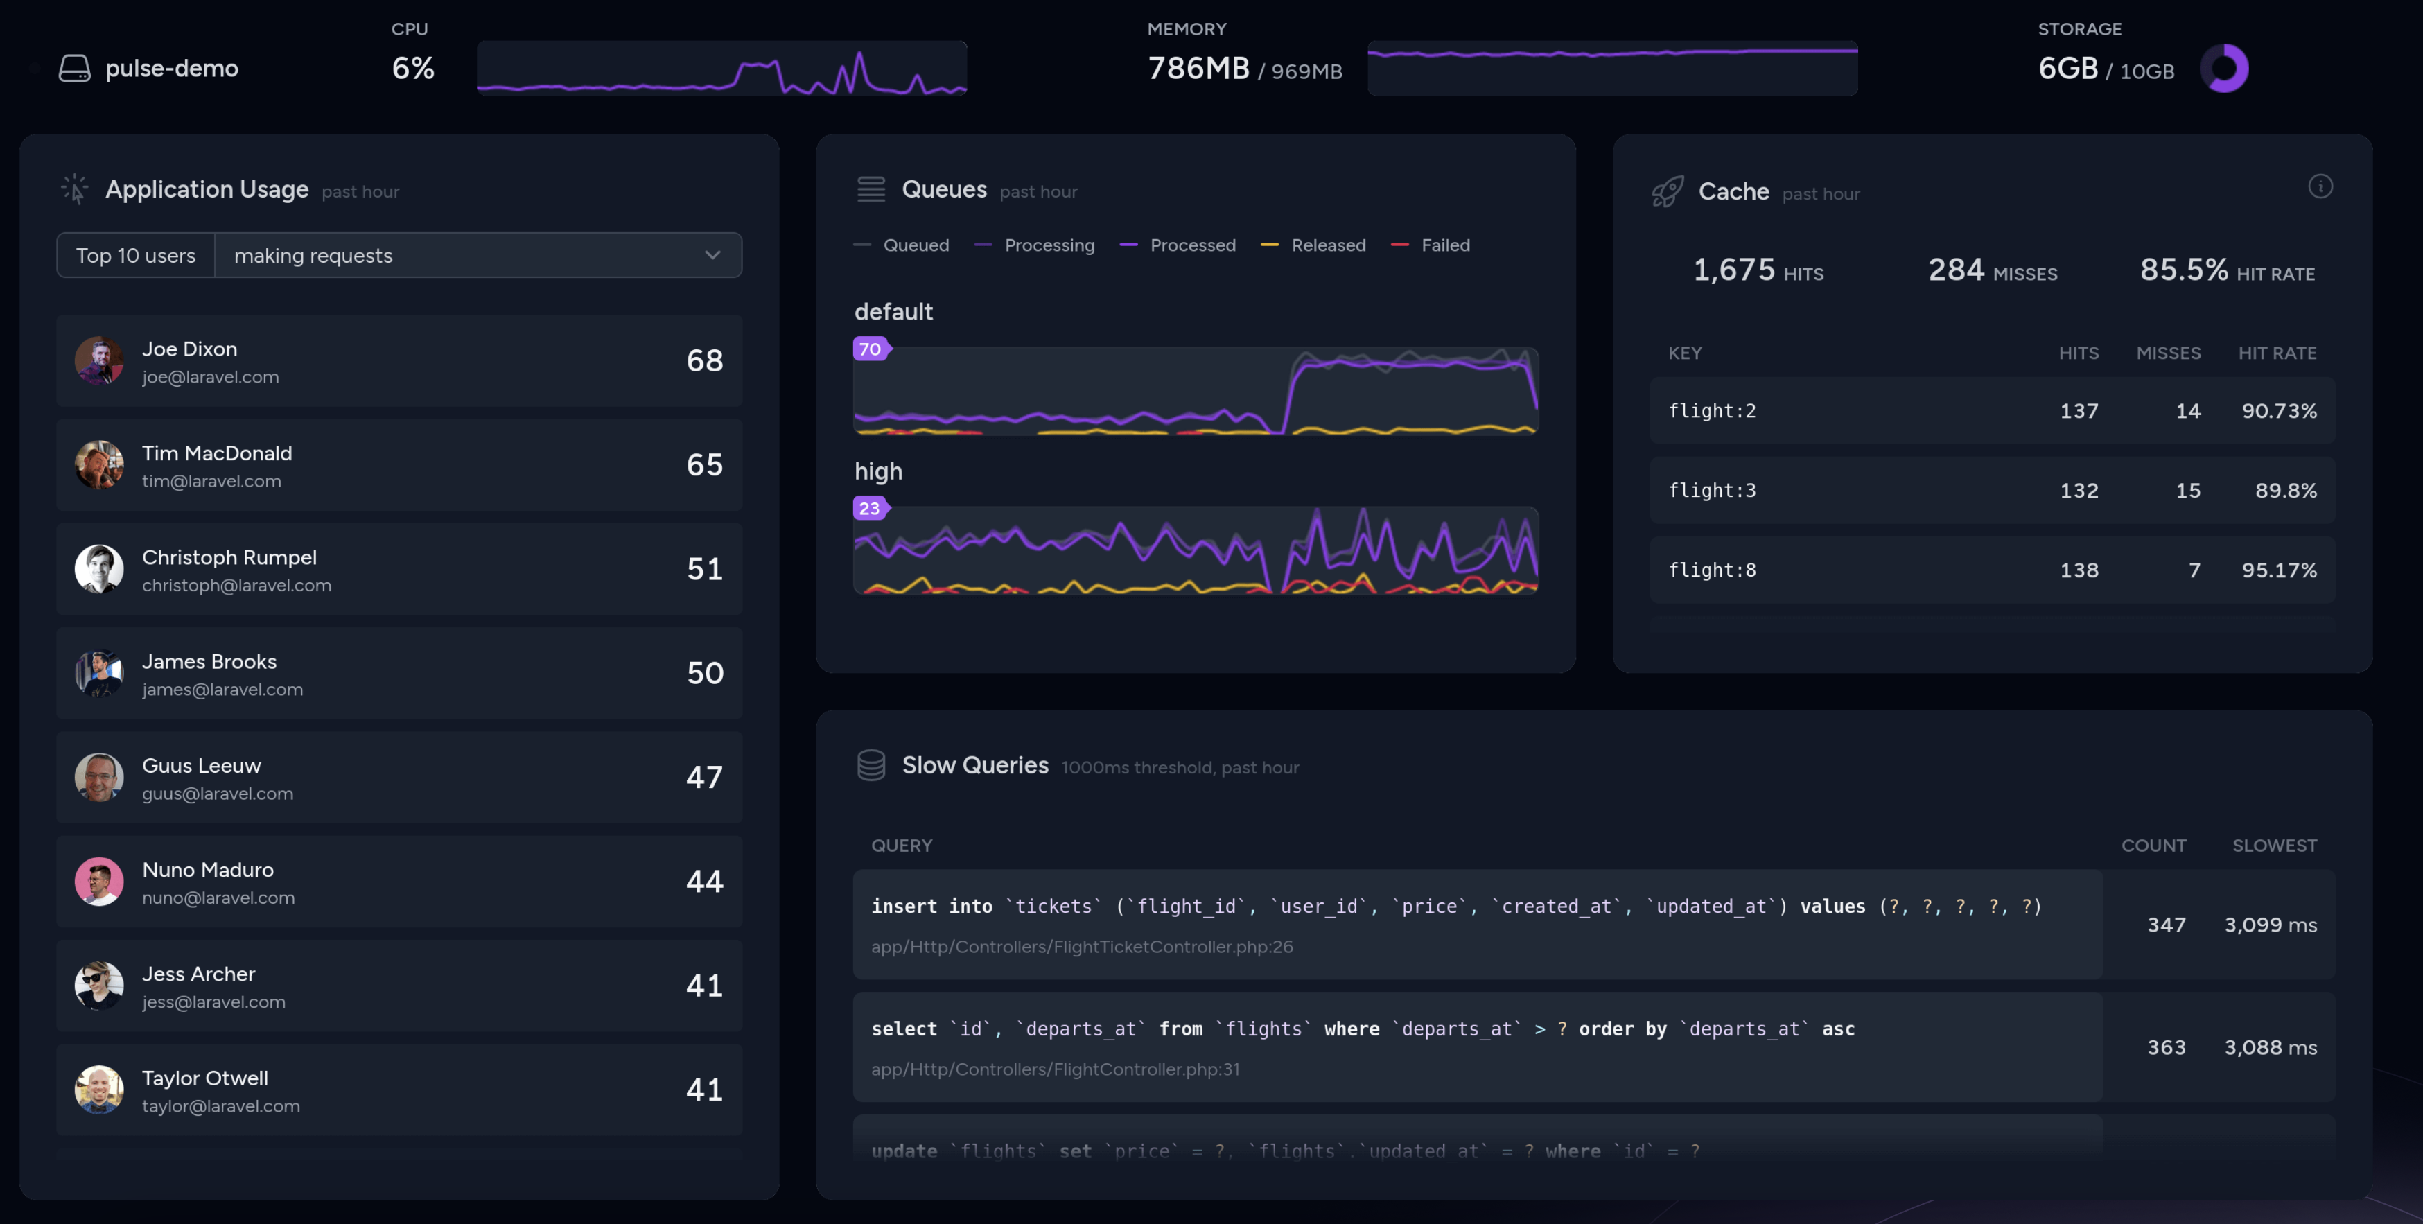Viewport: 2423px width, 1224px height.
Task: Click FlightTicketController.php:26 file path
Action: (1082, 947)
